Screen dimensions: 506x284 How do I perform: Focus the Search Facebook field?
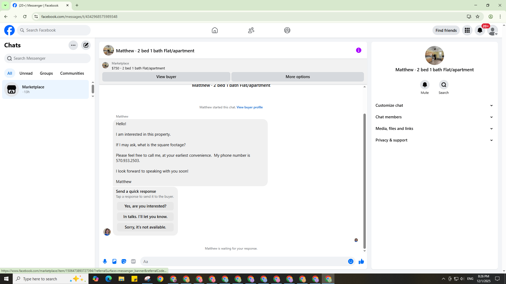click(54, 30)
